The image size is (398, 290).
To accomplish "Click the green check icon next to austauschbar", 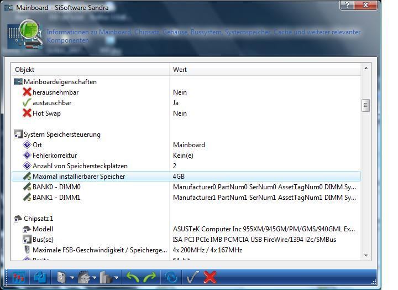I will pos(27,103).
